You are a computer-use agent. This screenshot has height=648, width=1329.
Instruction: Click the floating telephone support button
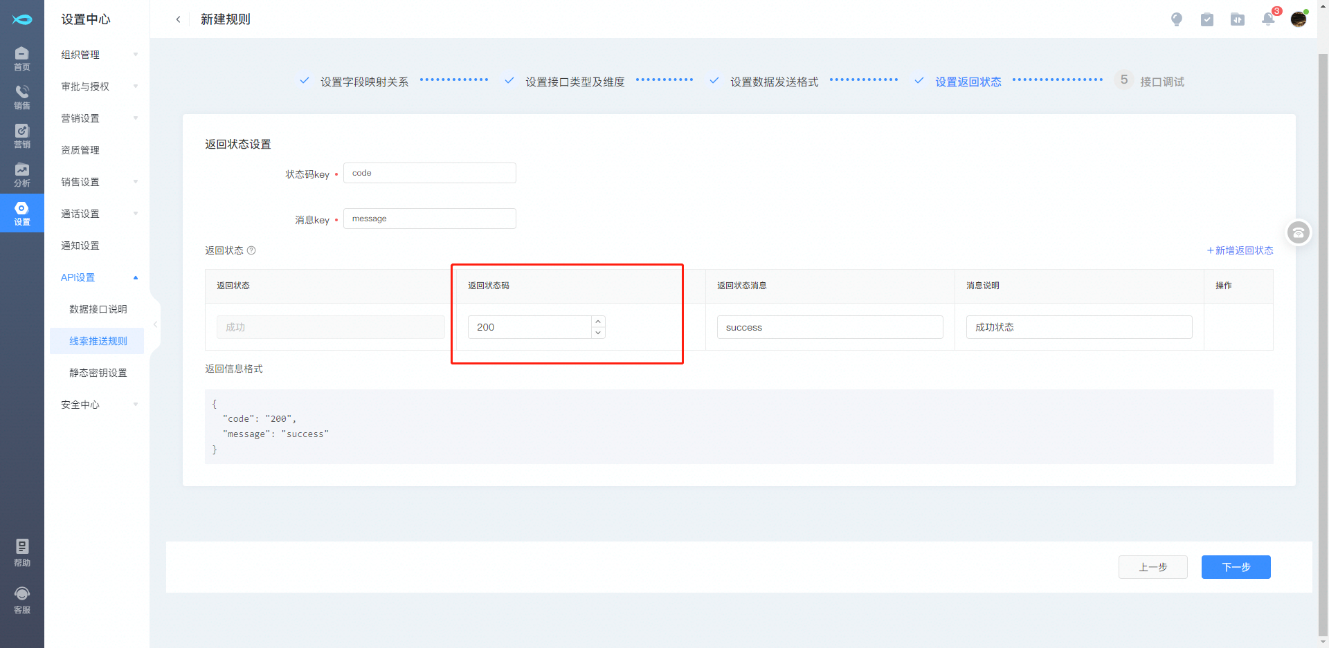click(x=1299, y=233)
